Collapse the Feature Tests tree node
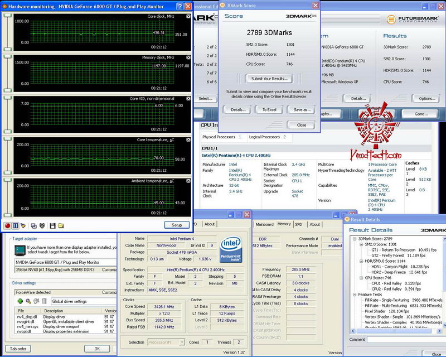The height and width of the screenshot is (357, 446). point(355,295)
